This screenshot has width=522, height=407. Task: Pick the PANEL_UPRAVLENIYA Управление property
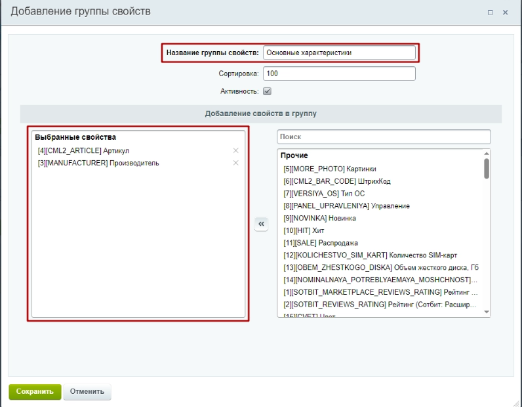click(x=346, y=206)
